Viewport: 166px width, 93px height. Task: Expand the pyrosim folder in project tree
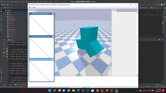click(5, 17)
